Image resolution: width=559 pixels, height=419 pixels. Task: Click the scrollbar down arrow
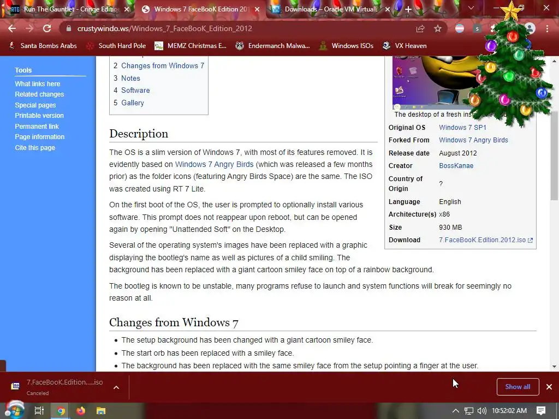[x=554, y=366]
